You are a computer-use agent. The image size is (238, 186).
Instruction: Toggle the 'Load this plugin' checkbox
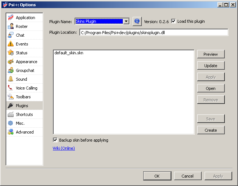(x=174, y=21)
